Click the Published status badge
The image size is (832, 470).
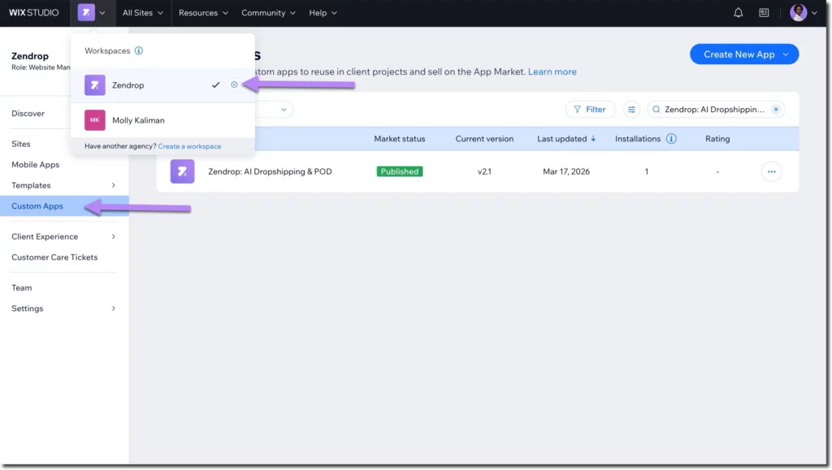(400, 171)
